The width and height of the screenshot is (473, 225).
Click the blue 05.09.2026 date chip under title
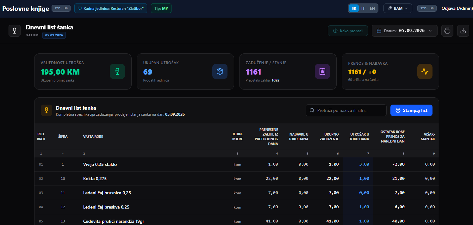tap(54, 35)
